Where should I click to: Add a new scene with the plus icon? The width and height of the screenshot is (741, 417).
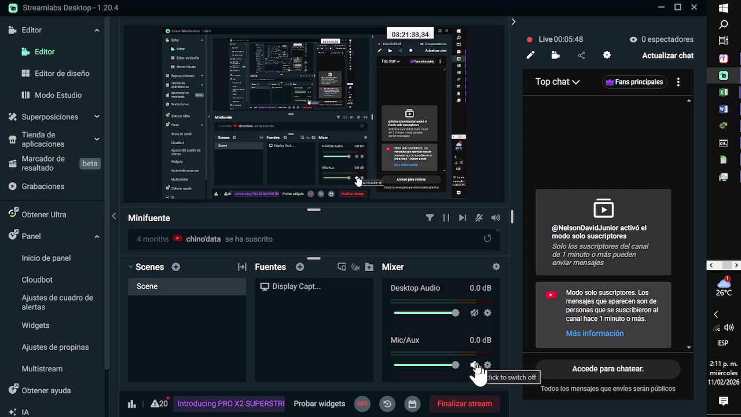[x=176, y=267]
